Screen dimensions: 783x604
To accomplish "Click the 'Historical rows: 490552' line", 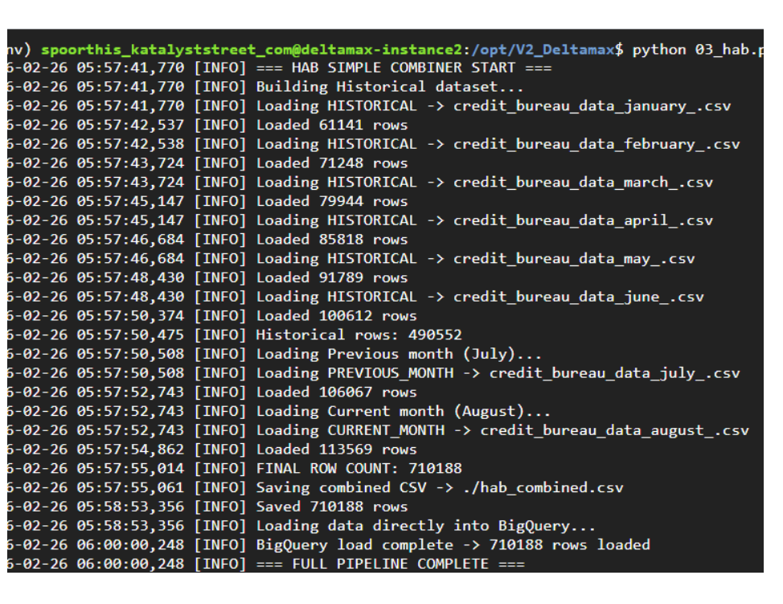I will click(x=359, y=335).
